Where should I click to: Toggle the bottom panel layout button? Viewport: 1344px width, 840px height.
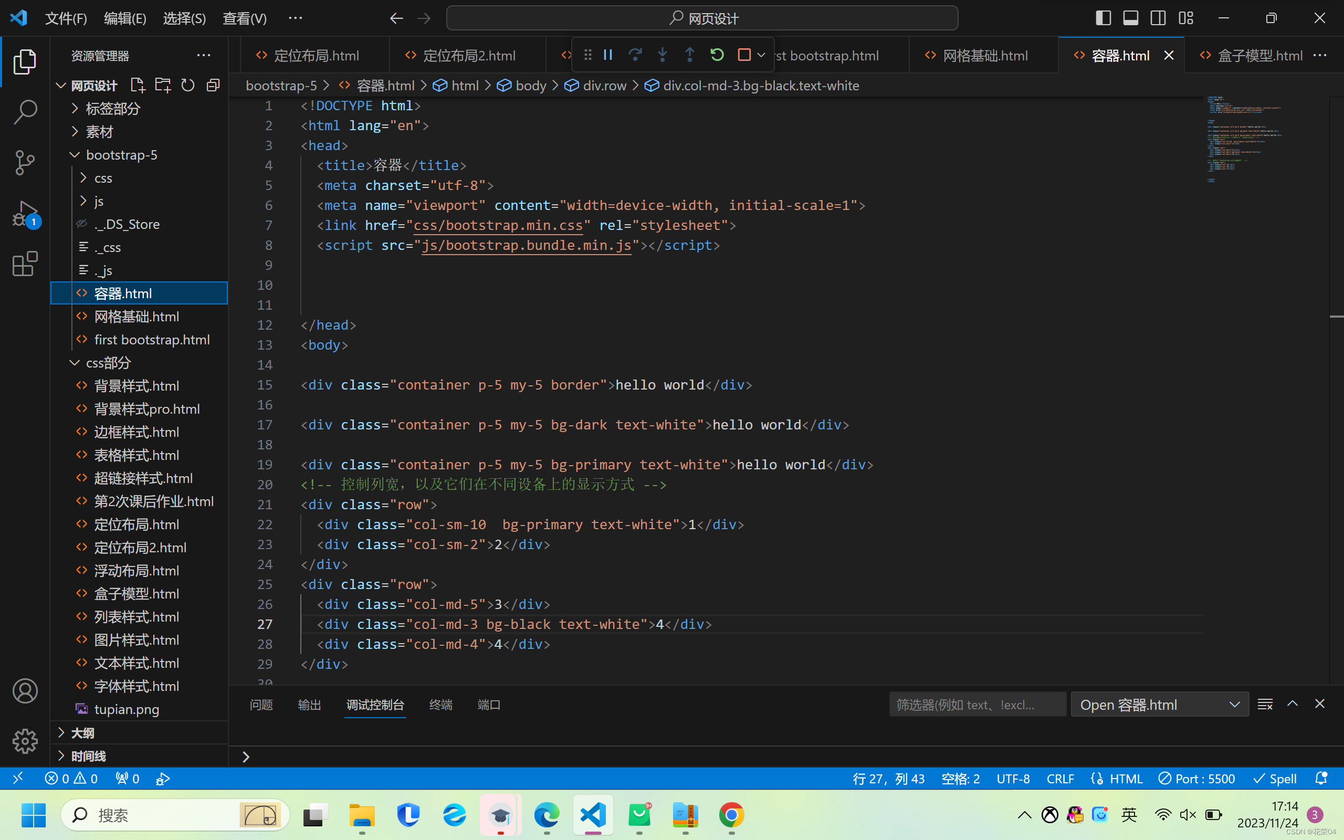(1131, 18)
